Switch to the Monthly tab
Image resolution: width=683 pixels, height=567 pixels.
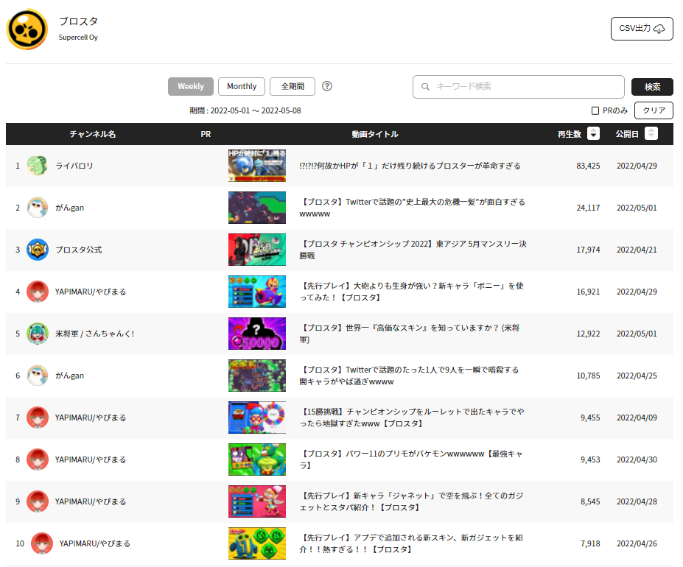click(x=242, y=86)
